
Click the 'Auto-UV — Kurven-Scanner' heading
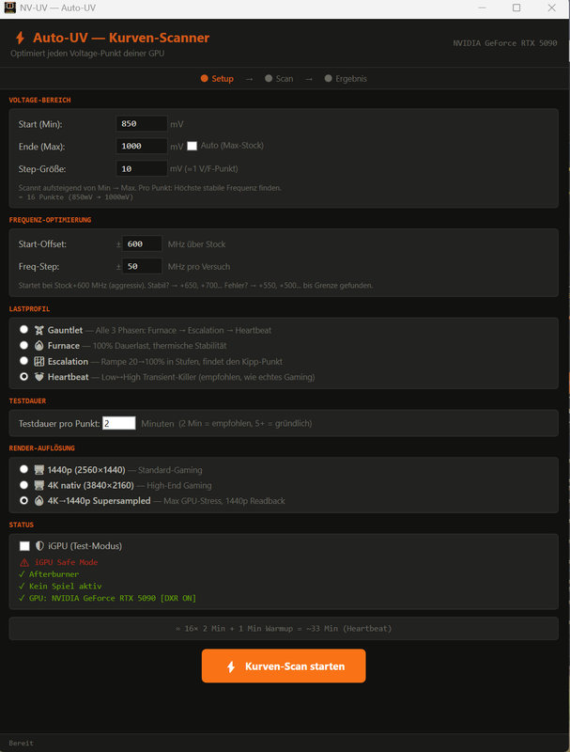tap(121, 38)
